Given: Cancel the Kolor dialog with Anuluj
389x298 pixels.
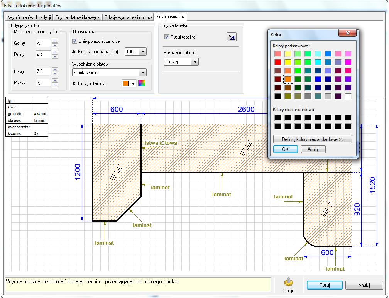Looking at the screenshot, I should pyautogui.click(x=313, y=149).
